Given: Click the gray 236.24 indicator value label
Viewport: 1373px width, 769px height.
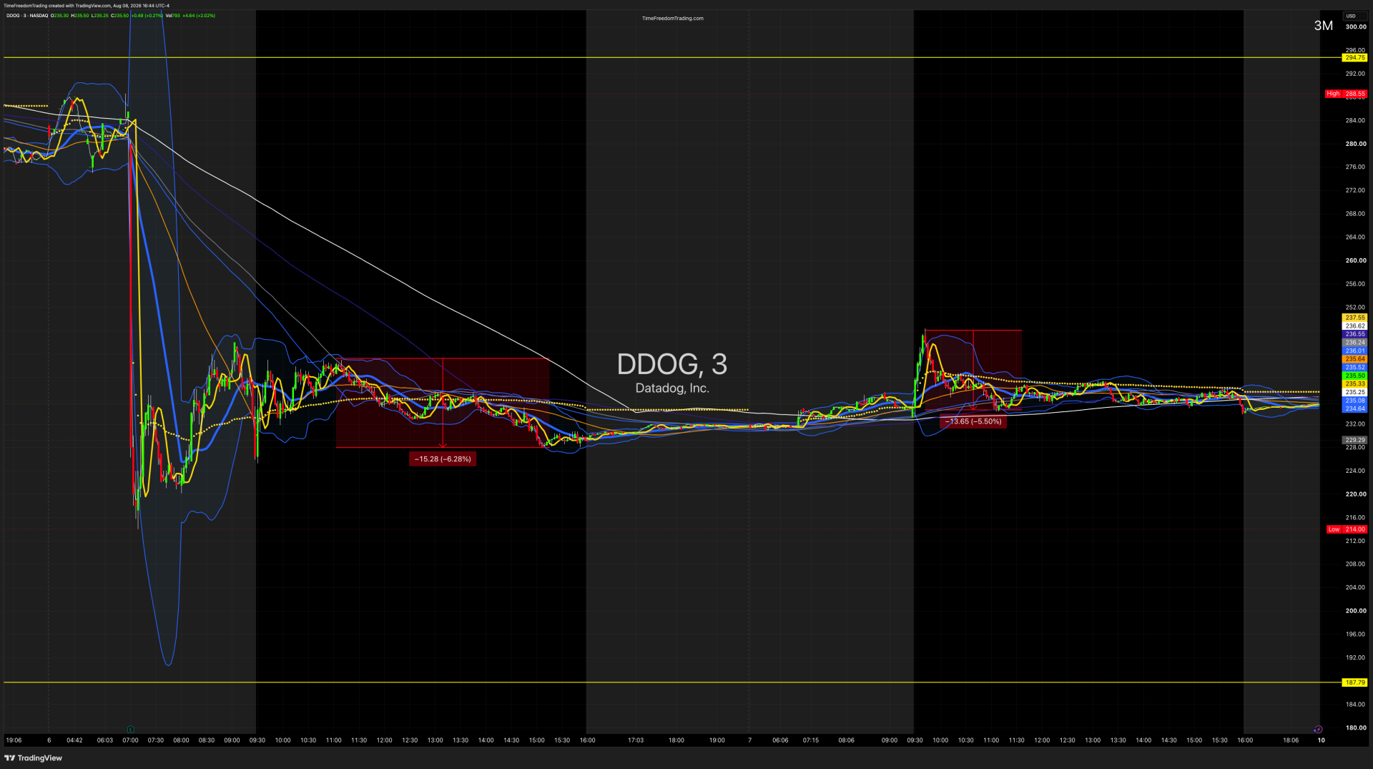Looking at the screenshot, I should 1355,343.
